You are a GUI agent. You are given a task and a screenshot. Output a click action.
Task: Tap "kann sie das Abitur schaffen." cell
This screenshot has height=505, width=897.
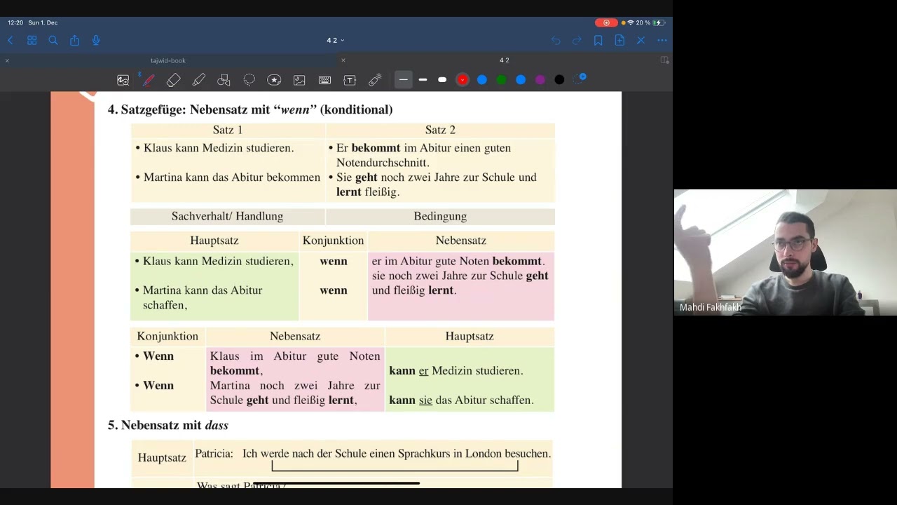point(461,400)
